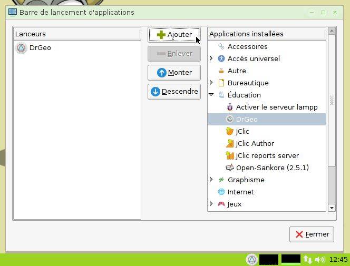Click the Éducation flask icon
This screenshot has width=350, height=266.
pos(221,95)
